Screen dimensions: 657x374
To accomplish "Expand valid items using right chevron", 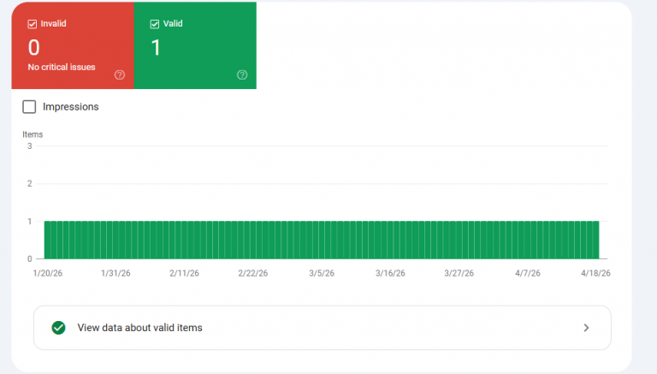I will (586, 327).
